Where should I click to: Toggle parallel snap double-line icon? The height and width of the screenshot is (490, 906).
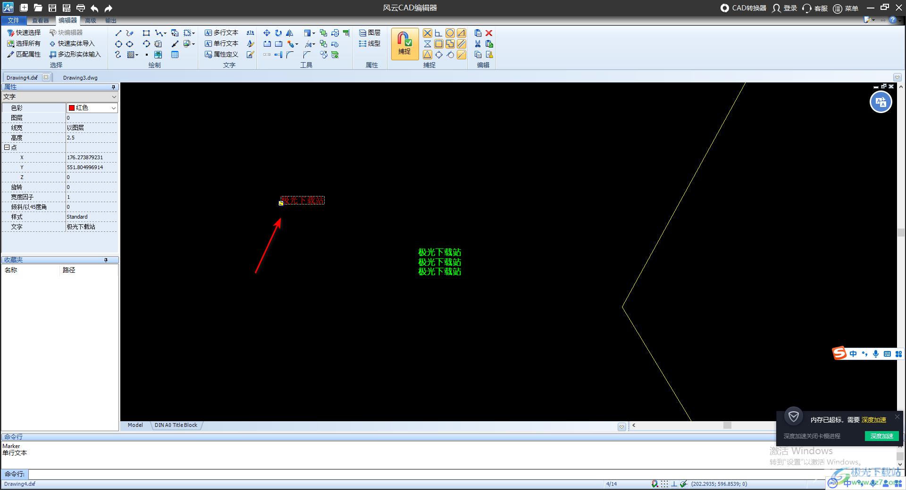point(461,44)
